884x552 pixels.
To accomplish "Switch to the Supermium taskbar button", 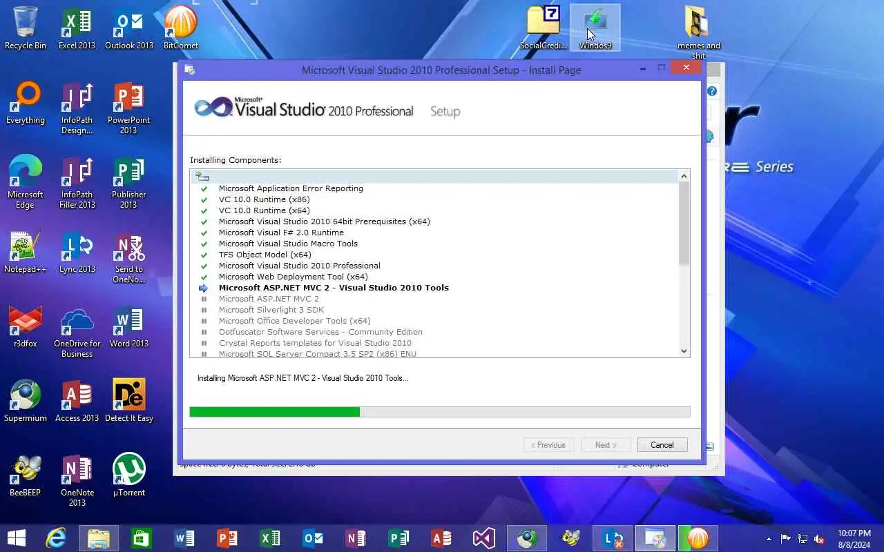I will (527, 538).
